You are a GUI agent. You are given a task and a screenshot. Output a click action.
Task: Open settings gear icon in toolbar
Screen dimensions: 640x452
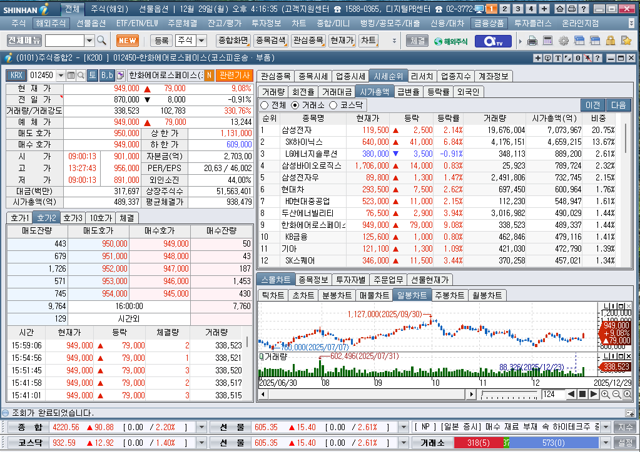pos(564,41)
